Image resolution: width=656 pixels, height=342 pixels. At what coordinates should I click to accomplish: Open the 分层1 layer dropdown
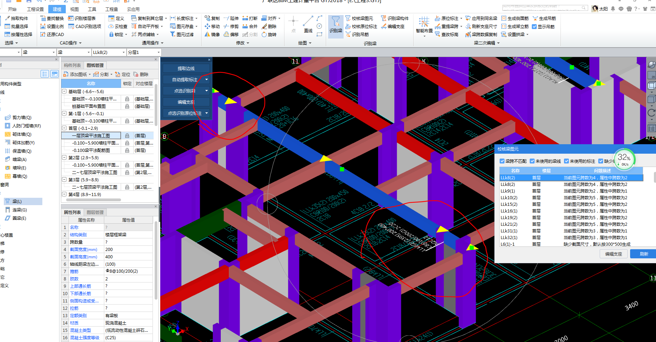pyautogui.click(x=158, y=52)
